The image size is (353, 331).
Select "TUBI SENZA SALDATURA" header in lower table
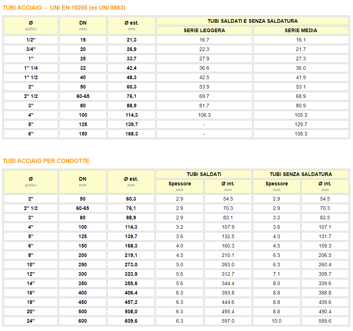click(x=301, y=174)
